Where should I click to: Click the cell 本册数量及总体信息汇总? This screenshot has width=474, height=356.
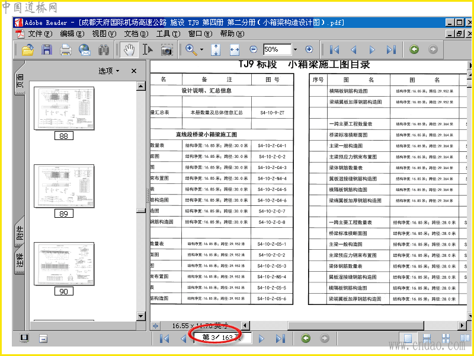(x=216, y=113)
